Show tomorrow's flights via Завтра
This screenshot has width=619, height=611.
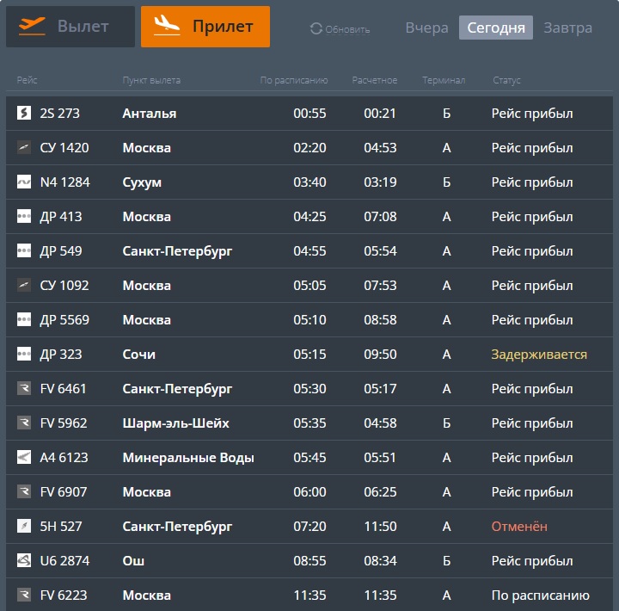567,28
